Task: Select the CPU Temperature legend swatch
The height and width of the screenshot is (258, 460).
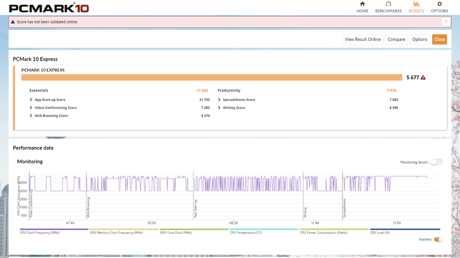Action: pyautogui.click(x=263, y=230)
